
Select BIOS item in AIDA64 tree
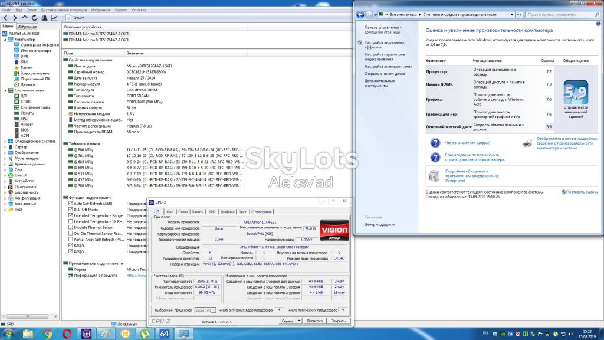coord(25,130)
